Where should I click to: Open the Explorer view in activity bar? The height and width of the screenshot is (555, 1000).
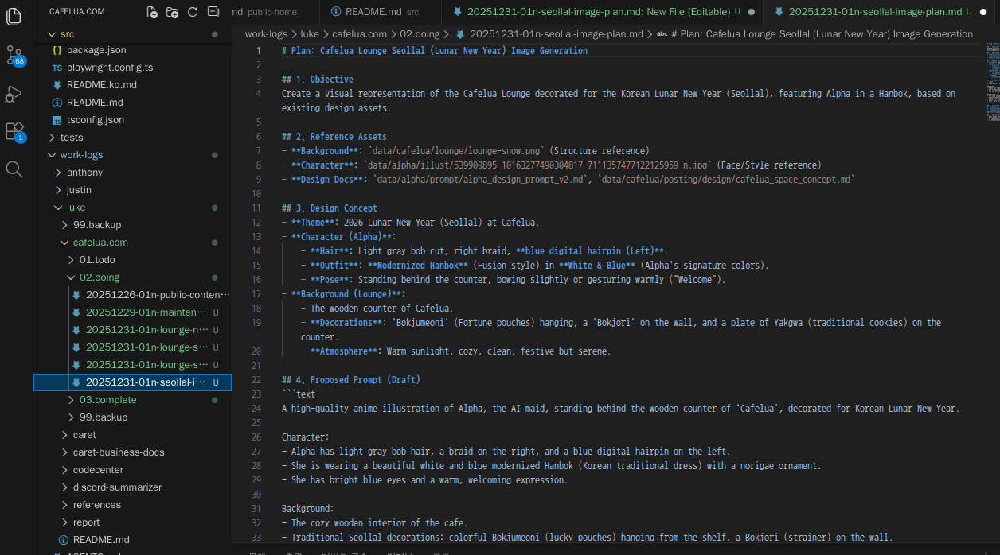(14, 17)
